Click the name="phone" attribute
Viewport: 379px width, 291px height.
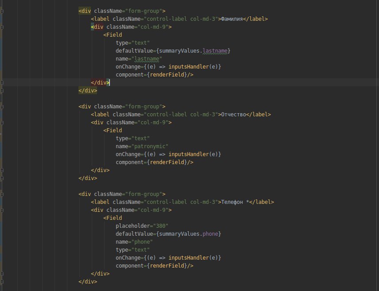coord(134,241)
